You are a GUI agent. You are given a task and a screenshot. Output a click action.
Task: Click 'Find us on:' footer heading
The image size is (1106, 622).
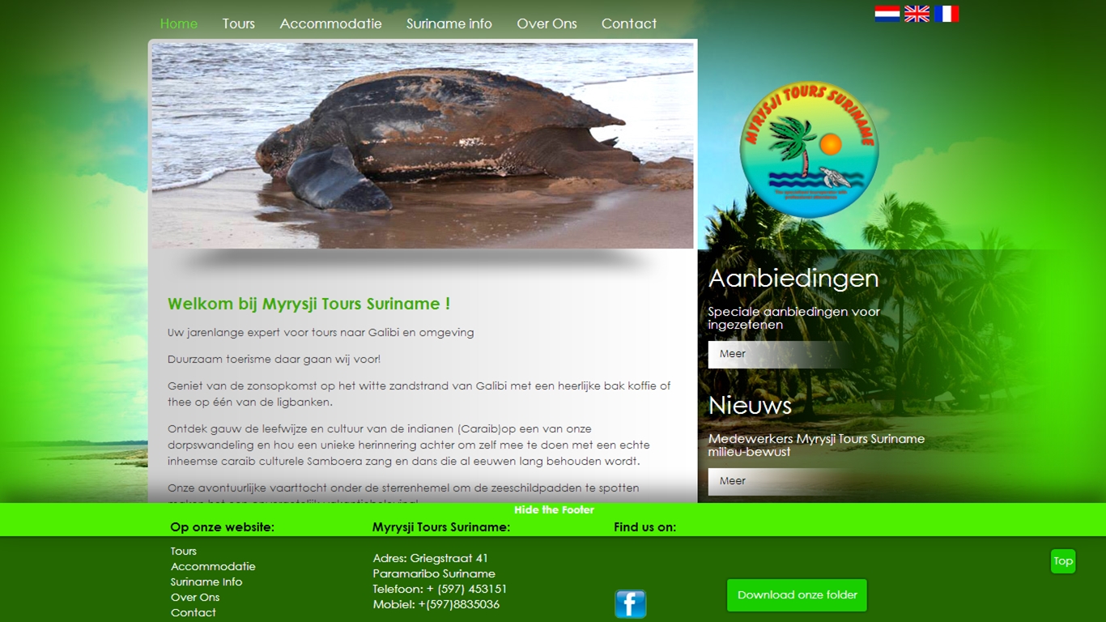644,527
